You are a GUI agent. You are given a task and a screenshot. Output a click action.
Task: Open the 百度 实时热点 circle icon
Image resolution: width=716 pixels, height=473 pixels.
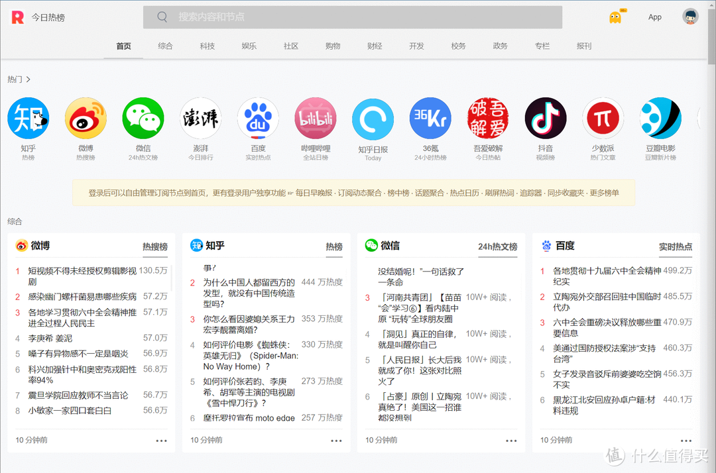(258, 119)
